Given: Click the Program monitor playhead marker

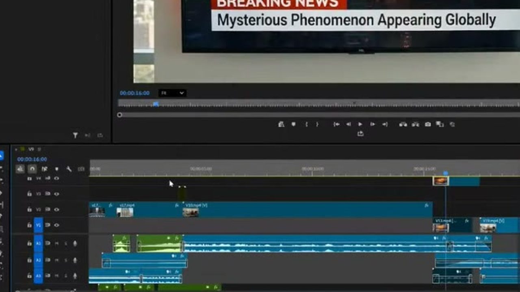Looking at the screenshot, I should tap(156, 104).
